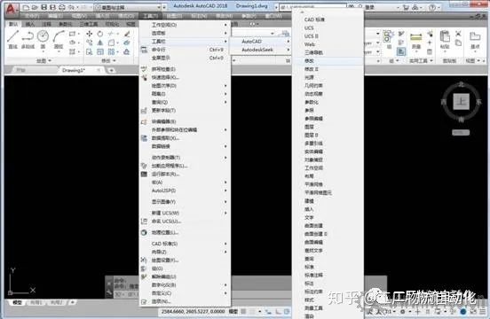Click 拼写检查(E) spell check entry
The image size is (490, 319).
click(185, 69)
